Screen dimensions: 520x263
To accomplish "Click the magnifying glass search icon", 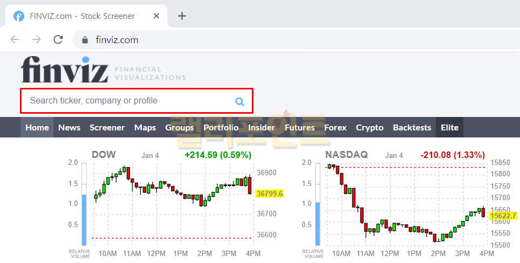I will (240, 101).
